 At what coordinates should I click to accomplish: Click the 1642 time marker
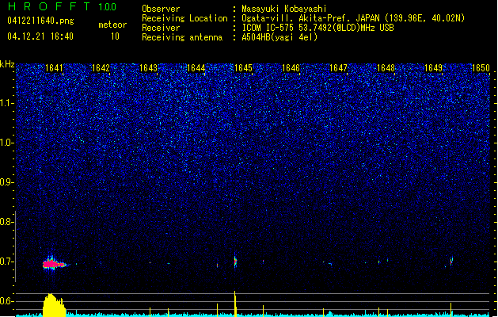[x=101, y=68]
